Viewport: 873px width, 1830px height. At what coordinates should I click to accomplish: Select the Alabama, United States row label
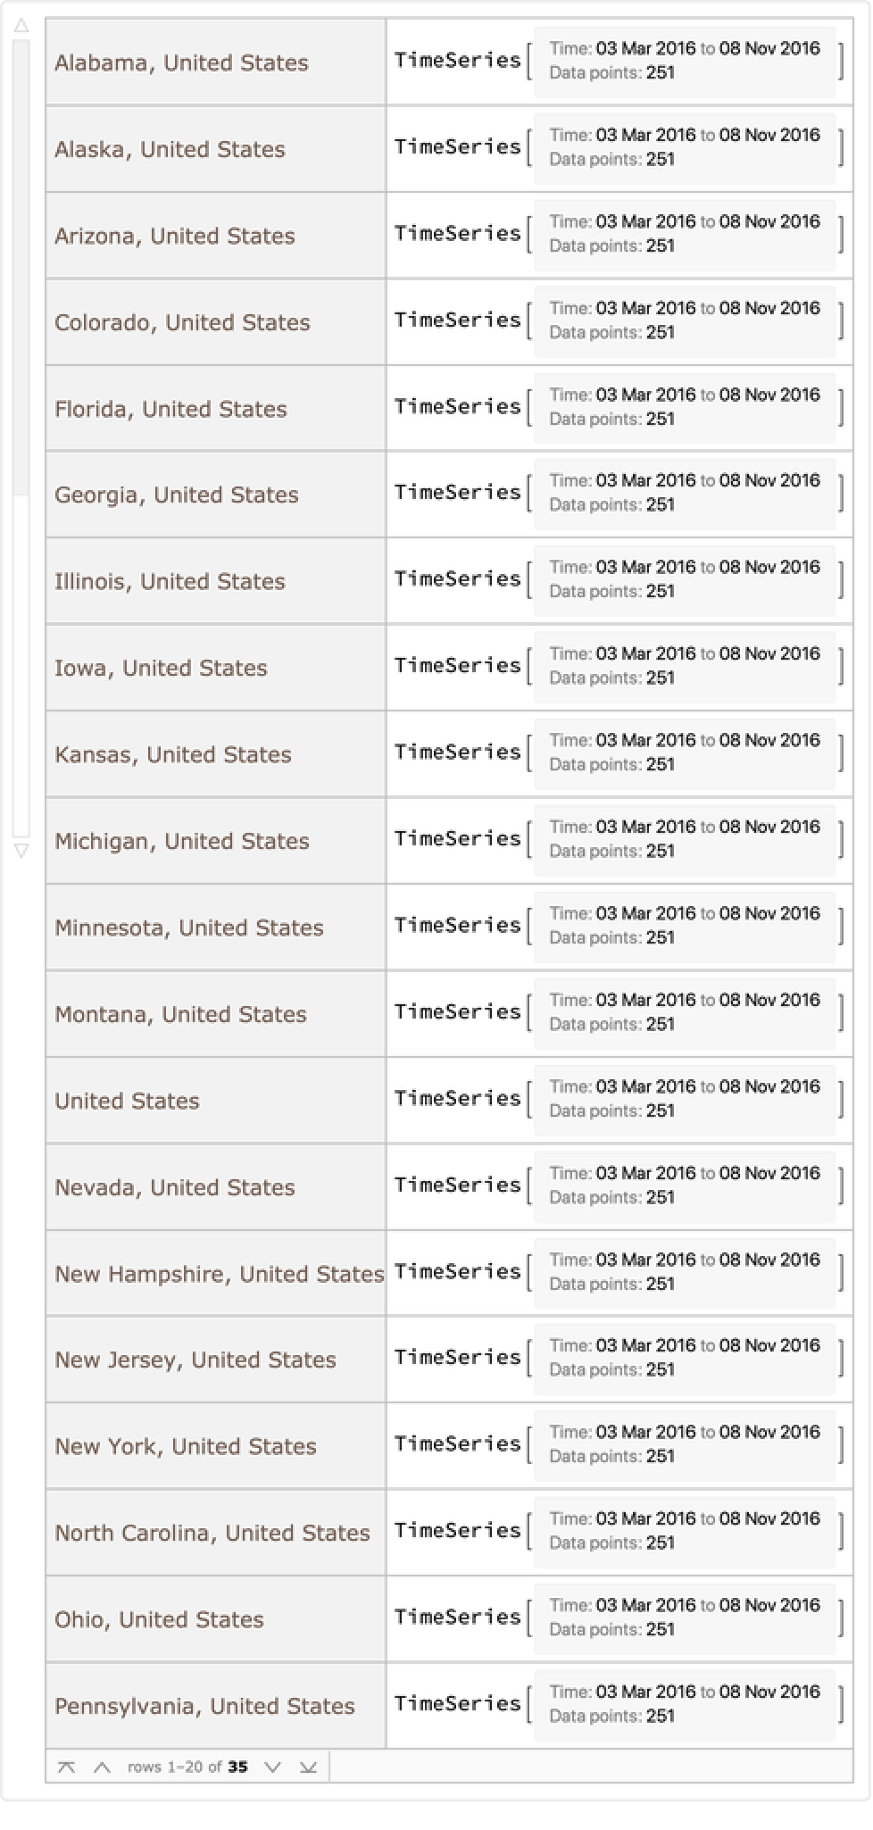click(x=181, y=62)
